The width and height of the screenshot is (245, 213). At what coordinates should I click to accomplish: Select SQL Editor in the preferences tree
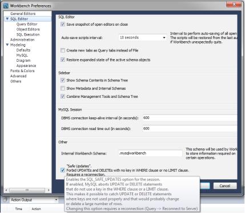(19, 19)
